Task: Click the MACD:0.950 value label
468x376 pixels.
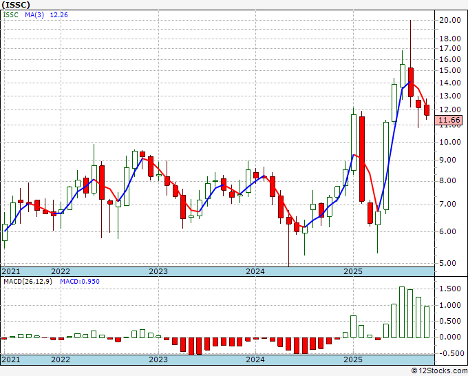Action: [80, 282]
